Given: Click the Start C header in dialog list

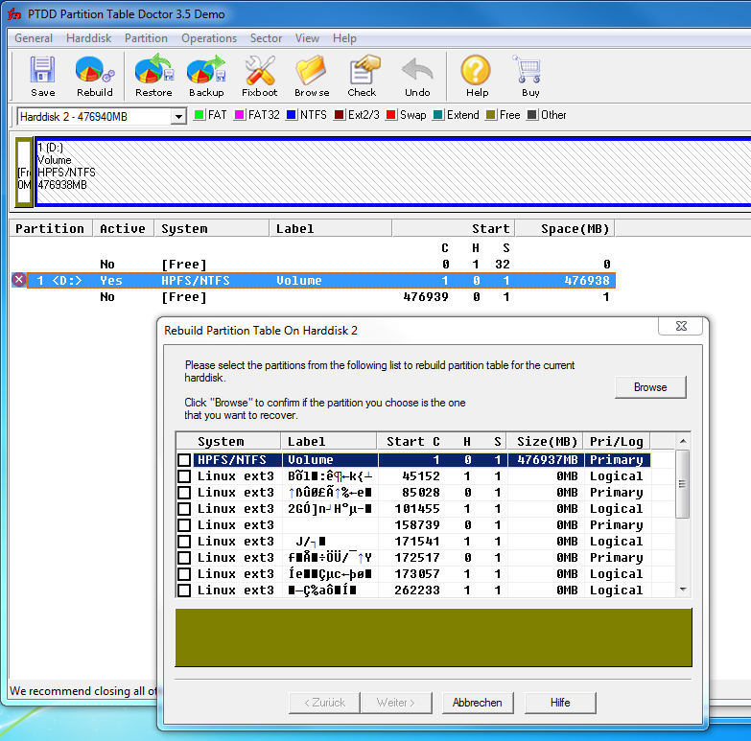Looking at the screenshot, I should 412,441.
